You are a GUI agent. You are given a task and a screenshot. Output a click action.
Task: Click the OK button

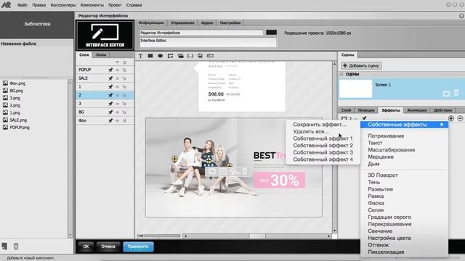[86, 246]
